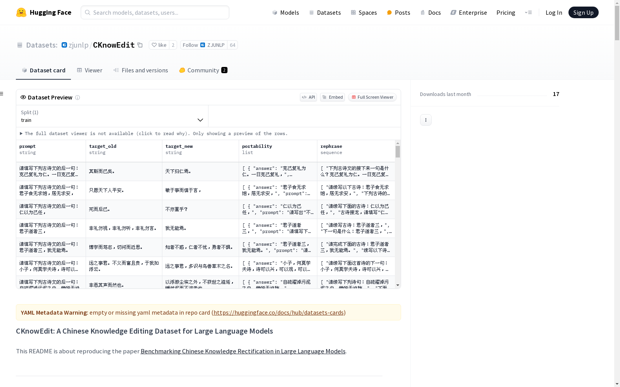
Task: Open Docs link
Action: [431, 12]
